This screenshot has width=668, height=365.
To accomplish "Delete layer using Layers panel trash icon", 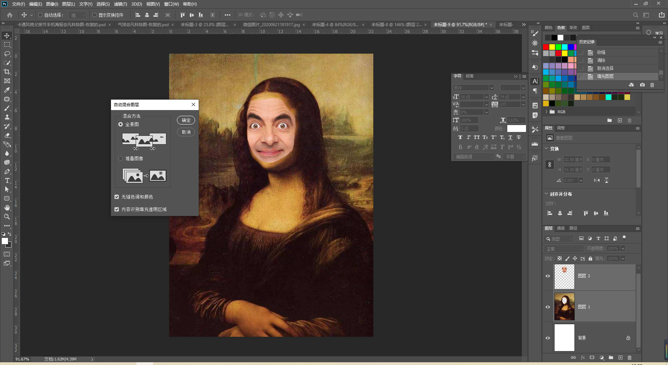I will click(x=629, y=358).
